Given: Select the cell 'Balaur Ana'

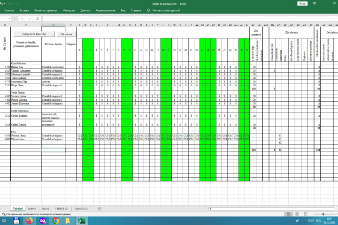Looking at the screenshot, I should (26, 67).
